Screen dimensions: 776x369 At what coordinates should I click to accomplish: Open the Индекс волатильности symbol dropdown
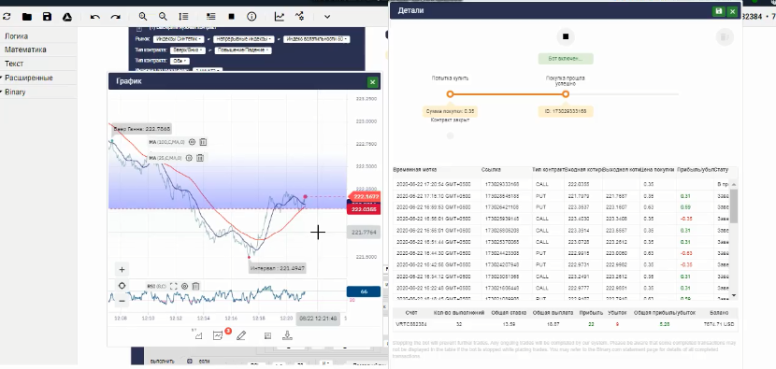click(316, 39)
